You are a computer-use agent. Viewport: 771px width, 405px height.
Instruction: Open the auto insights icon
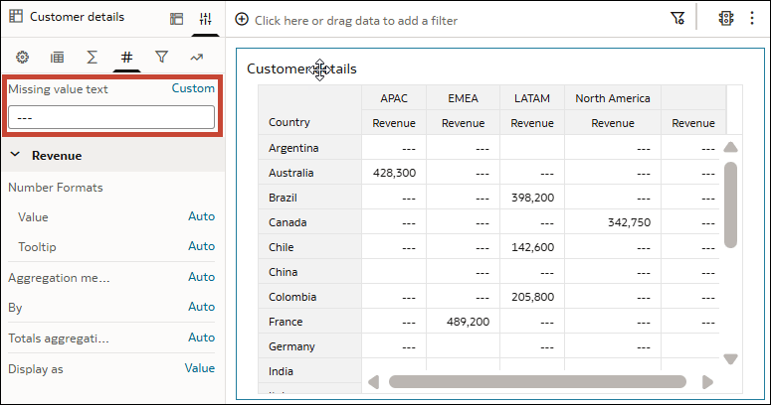point(726,18)
